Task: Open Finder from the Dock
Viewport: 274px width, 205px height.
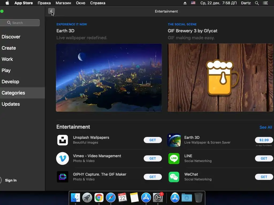Action: [75, 198]
